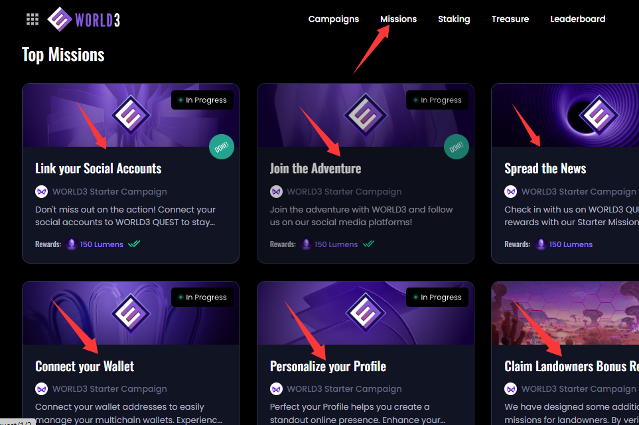
Task: Select Staking in the navigation
Action: [x=454, y=19]
